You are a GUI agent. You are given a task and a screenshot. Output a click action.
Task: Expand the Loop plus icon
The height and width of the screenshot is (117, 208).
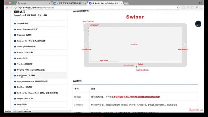tap(15, 105)
